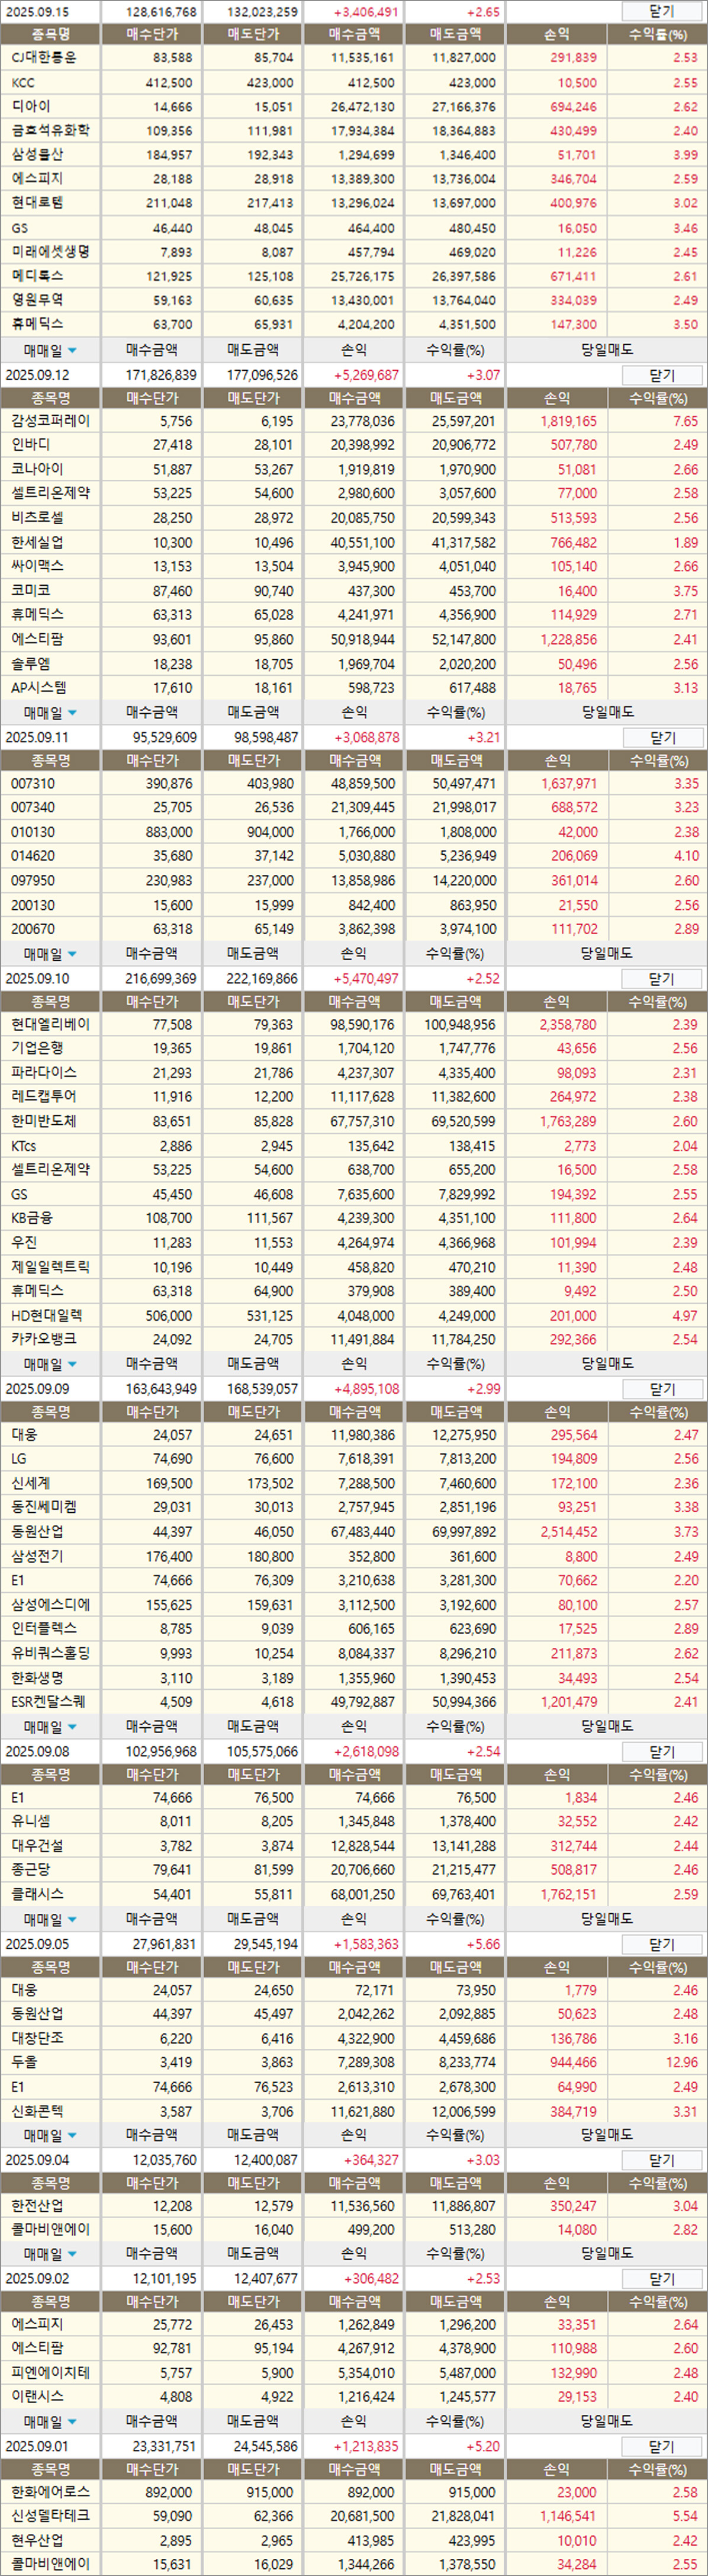Click the 영원무역 stock name
This screenshot has height=2576, width=708.
37,300
